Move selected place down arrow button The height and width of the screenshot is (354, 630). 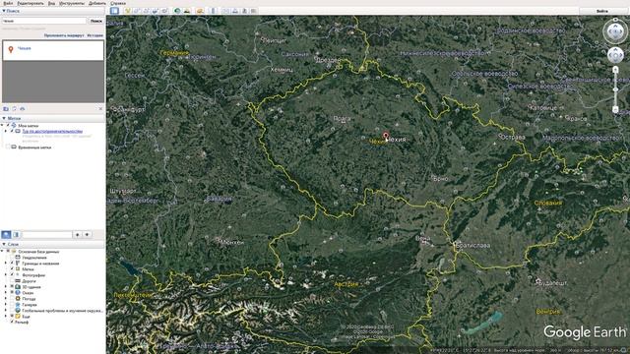coord(88,235)
